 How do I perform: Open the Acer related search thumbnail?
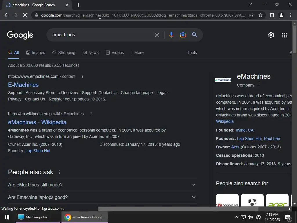277,200
